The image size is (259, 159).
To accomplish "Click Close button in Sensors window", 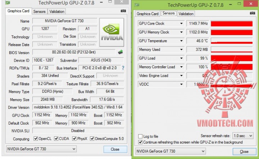I will (x=245, y=151).
